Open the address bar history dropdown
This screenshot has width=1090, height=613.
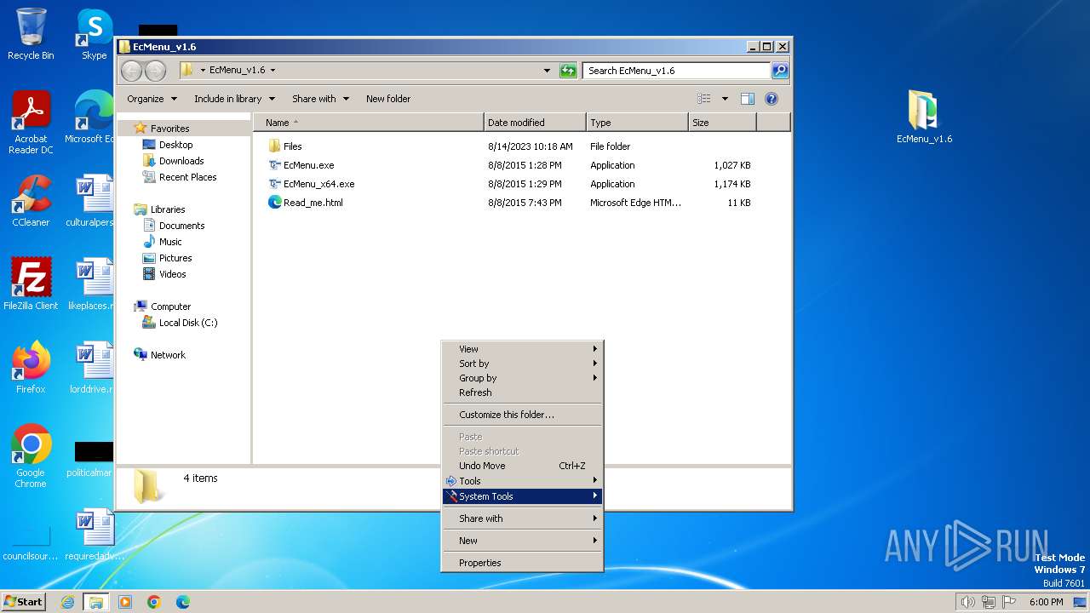547,71
